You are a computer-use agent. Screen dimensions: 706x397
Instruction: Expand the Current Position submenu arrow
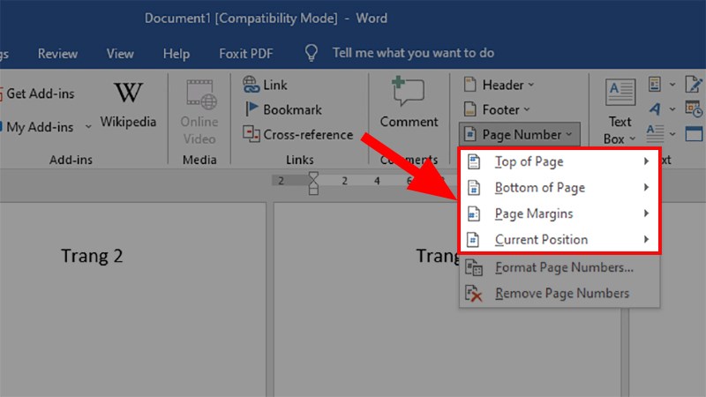tap(646, 239)
